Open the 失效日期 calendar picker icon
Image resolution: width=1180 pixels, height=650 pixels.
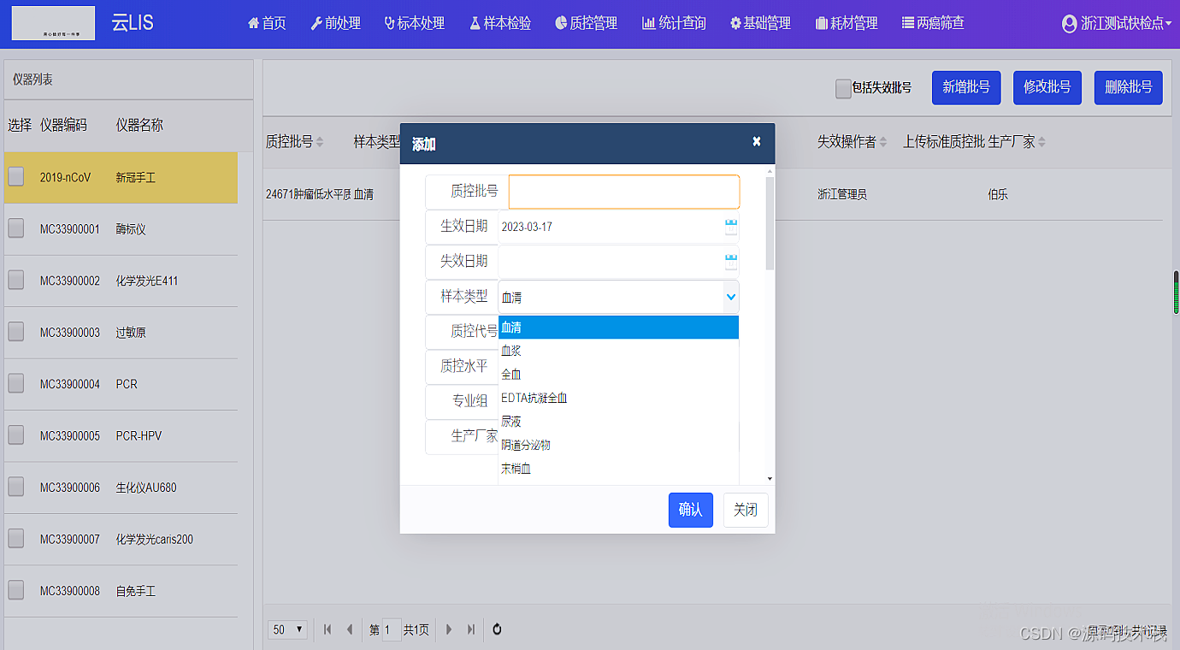tap(730, 262)
